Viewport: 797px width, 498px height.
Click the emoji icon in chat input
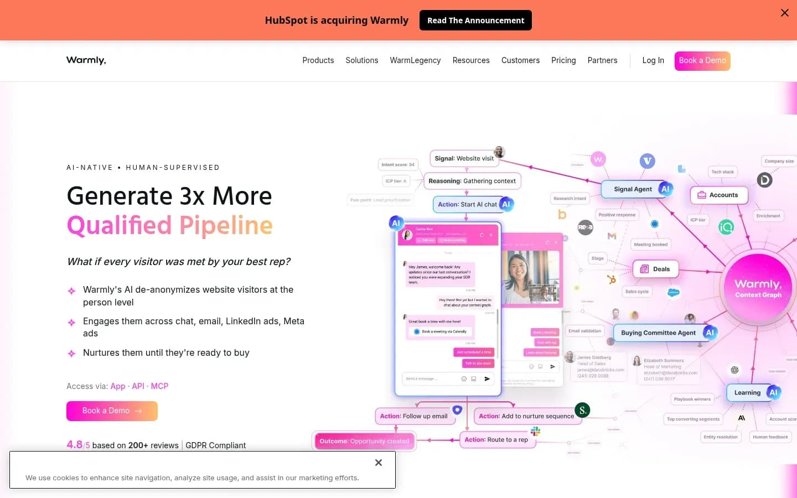(464, 378)
